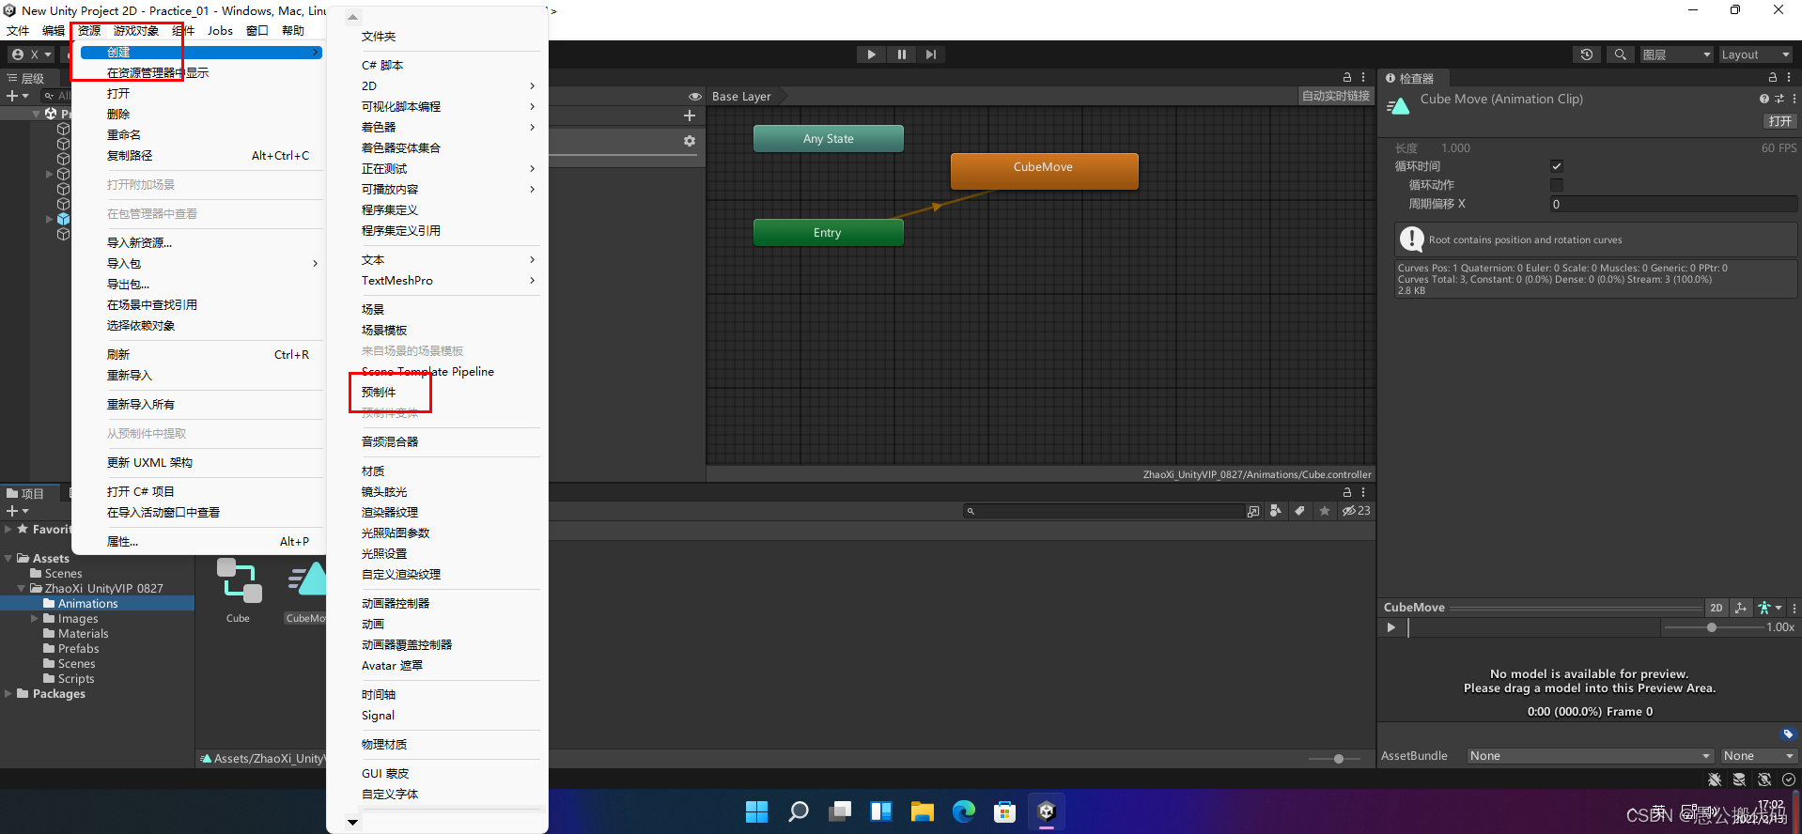Image resolution: width=1802 pixels, height=834 pixels.
Task: Open the preview avatar dropdown
Action: pos(1769,608)
